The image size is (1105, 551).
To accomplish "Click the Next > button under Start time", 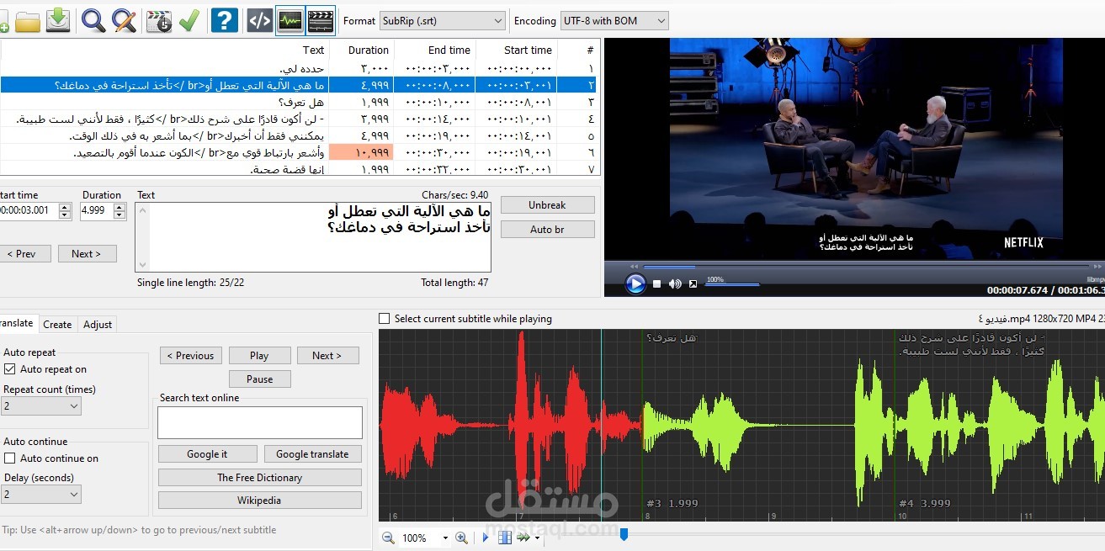I will pyautogui.click(x=87, y=253).
